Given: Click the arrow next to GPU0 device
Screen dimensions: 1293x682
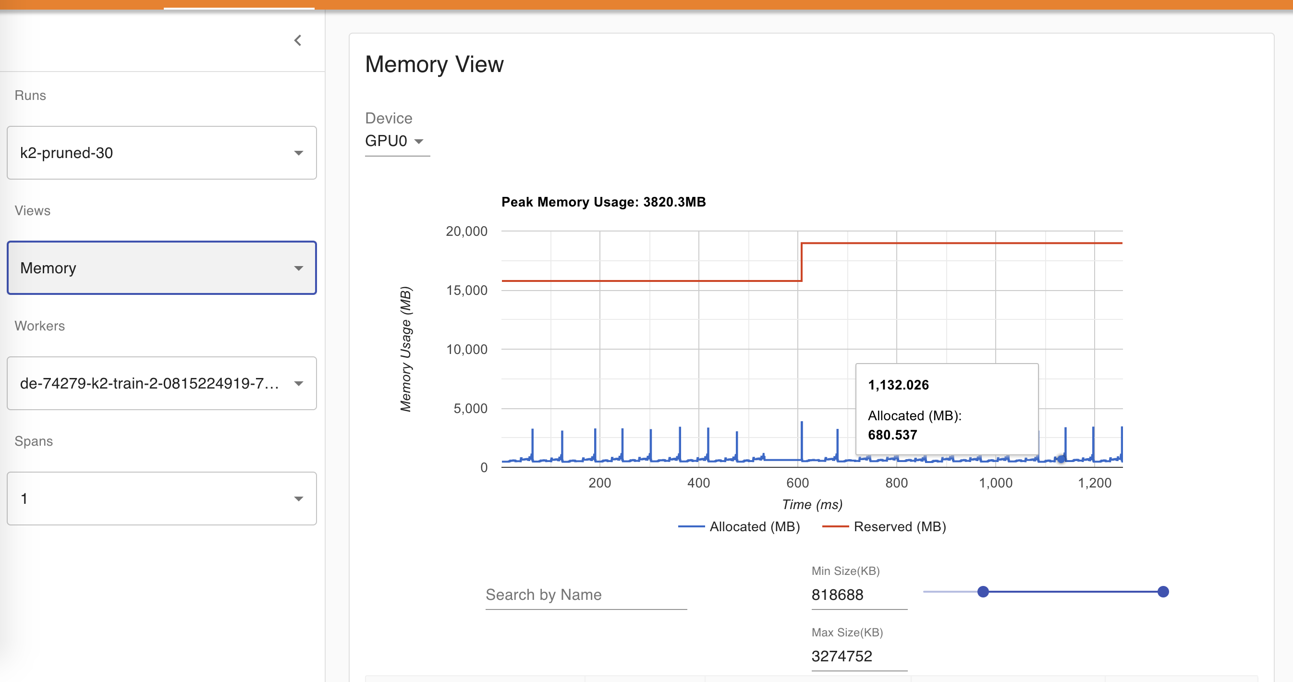Looking at the screenshot, I should 419,142.
